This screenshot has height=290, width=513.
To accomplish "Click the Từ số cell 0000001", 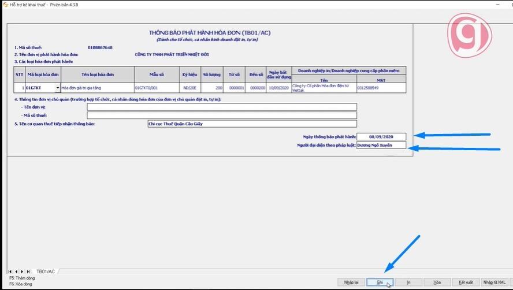I will pos(234,88).
